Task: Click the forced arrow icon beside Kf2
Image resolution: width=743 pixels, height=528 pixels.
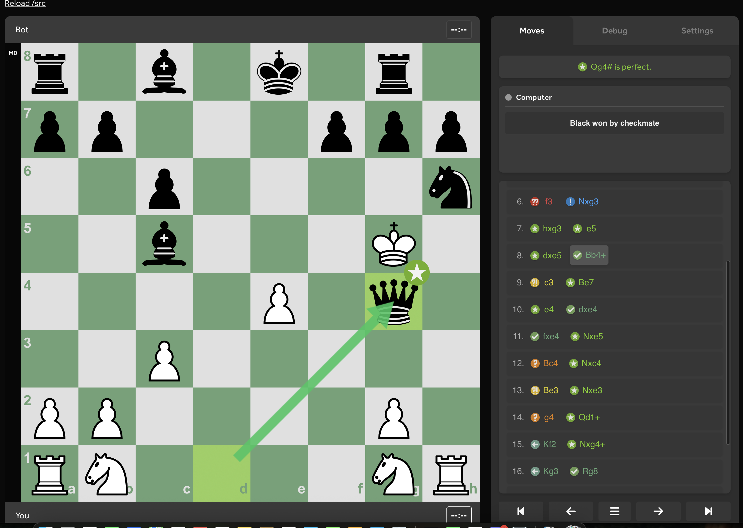Action: 535,444
